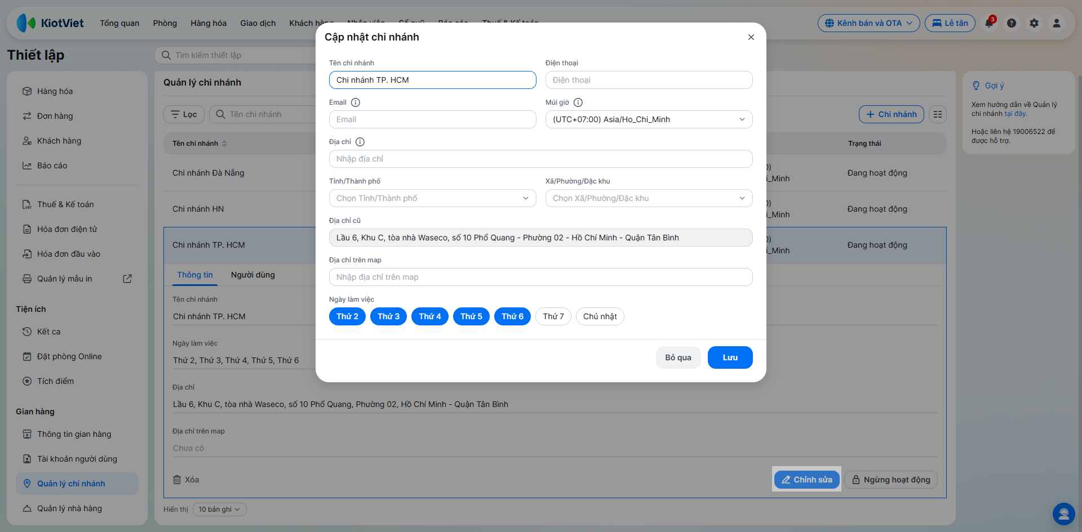Click the Tích điểm star icon
This screenshot has width=1082, height=532.
26,381
